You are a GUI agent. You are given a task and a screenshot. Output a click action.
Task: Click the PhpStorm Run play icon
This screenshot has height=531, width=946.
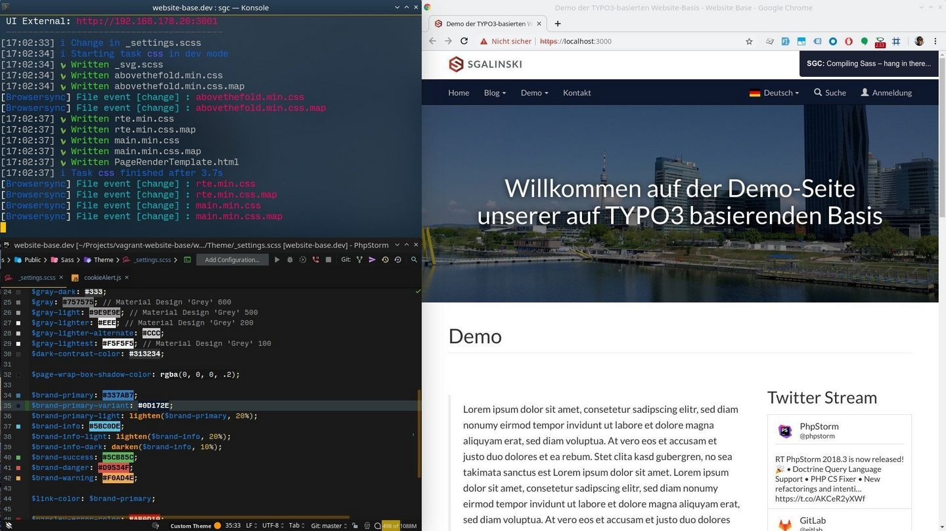click(277, 259)
